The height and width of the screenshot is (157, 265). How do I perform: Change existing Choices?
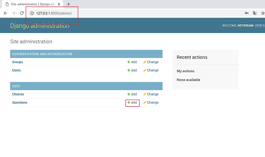pos(151,94)
